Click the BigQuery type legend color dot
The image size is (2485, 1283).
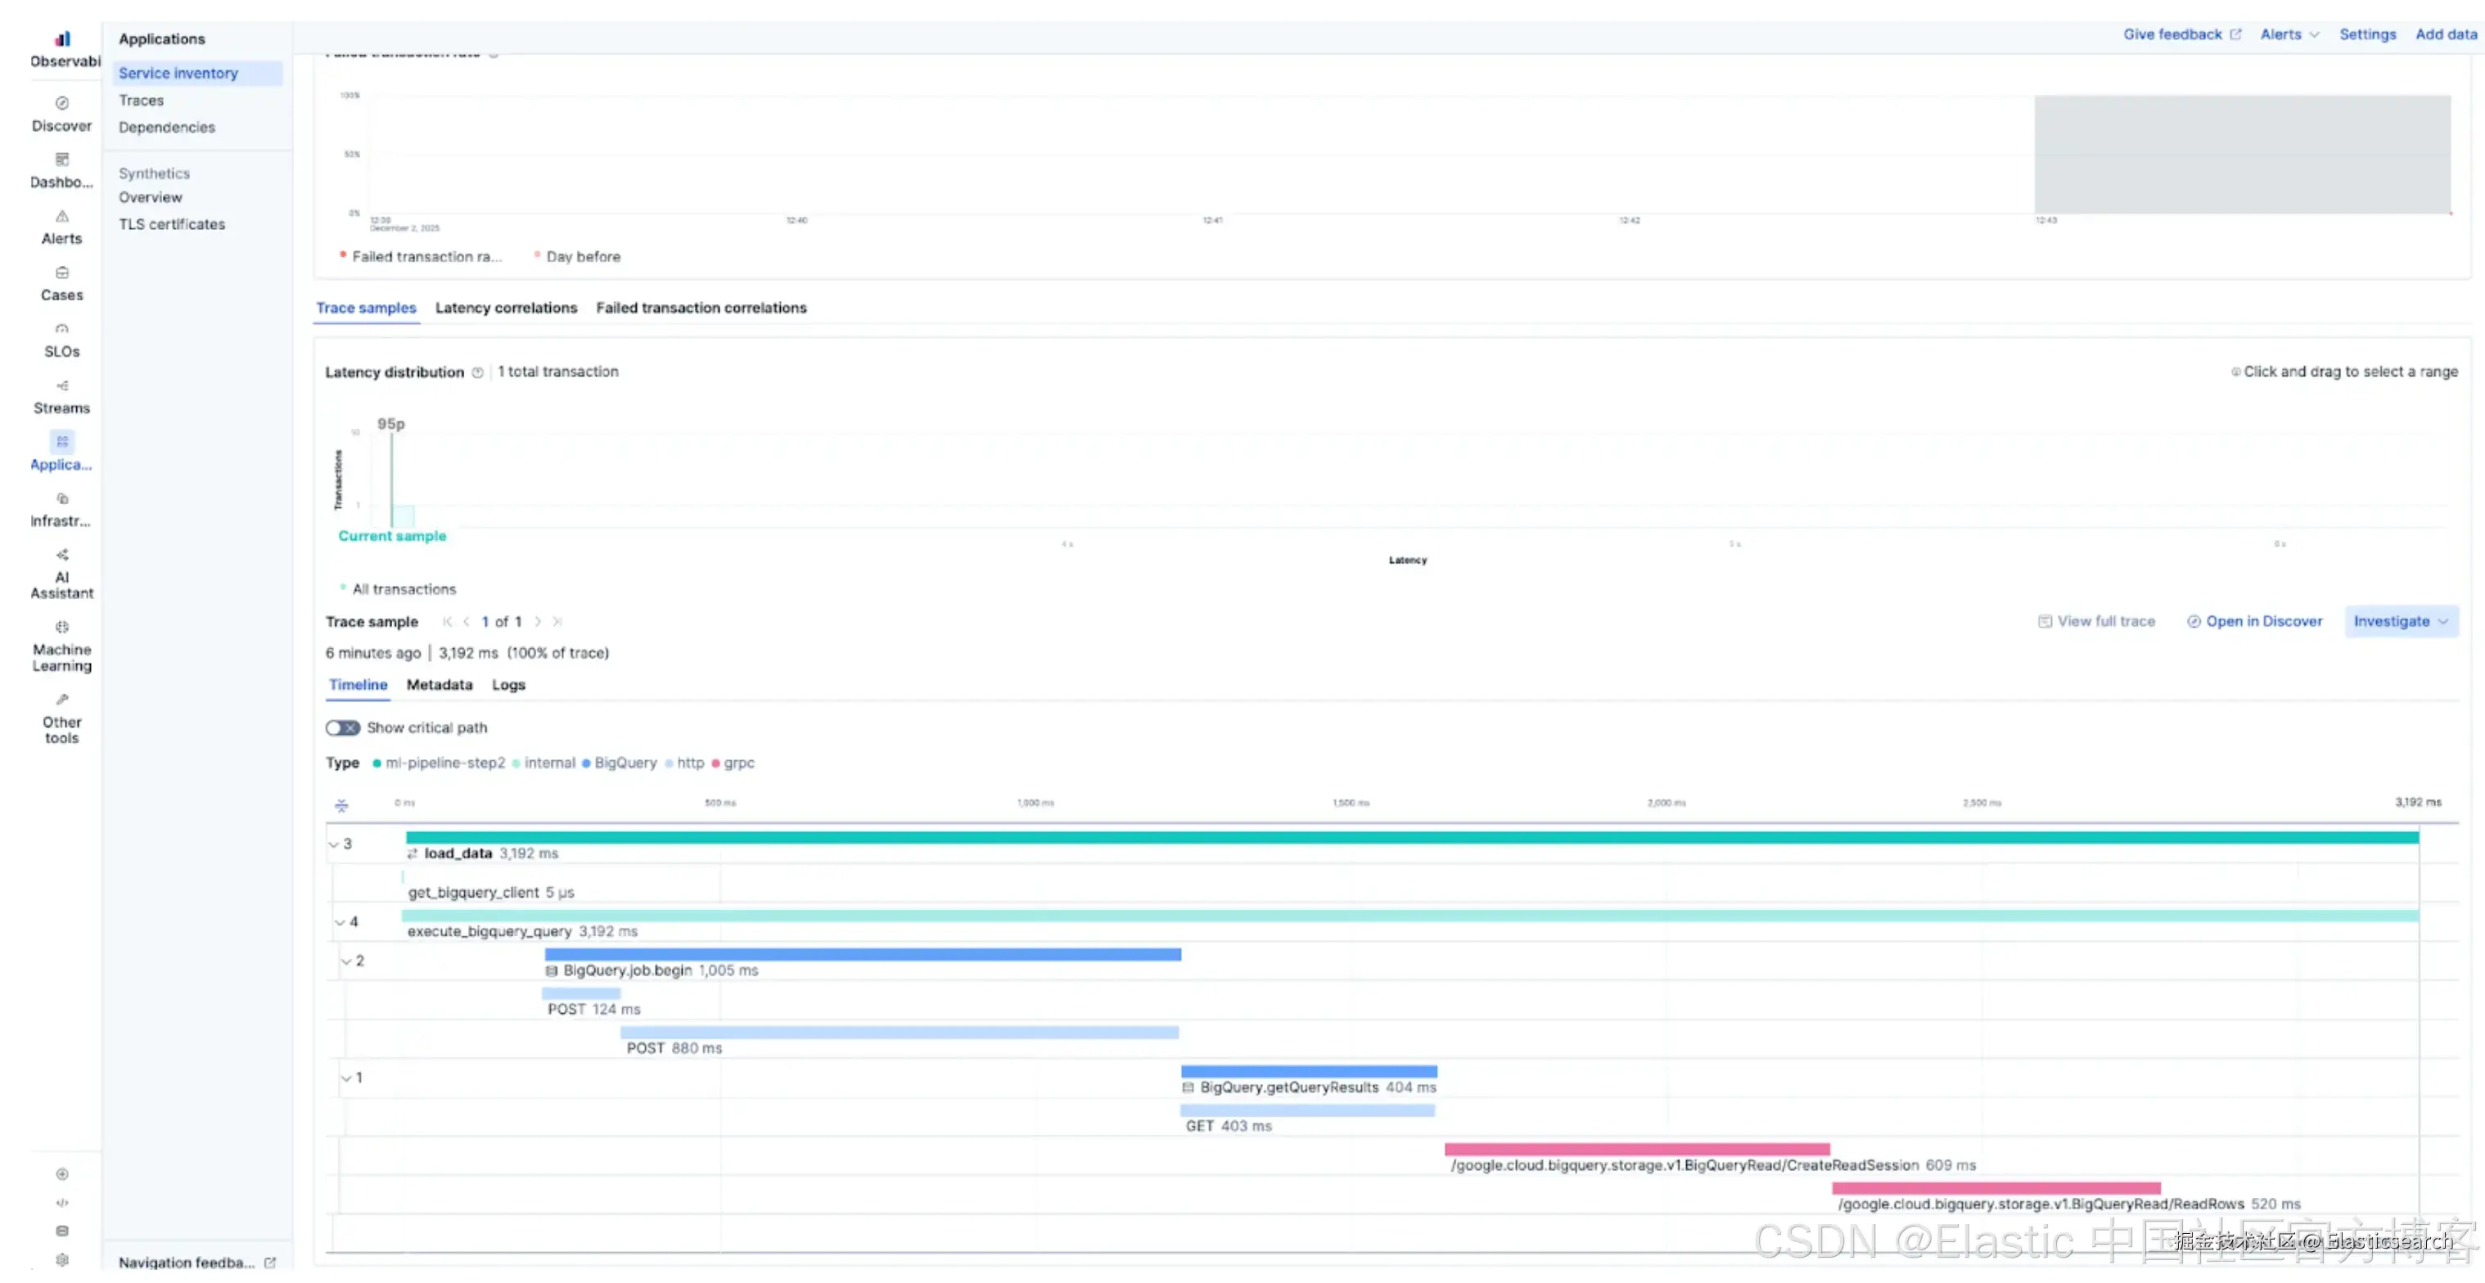click(585, 764)
